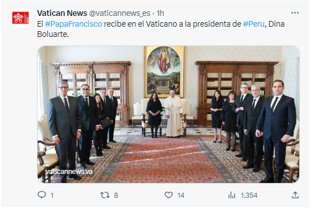322x208 pixels.
Task: Click the Vatican News display name
Action: 62,13
